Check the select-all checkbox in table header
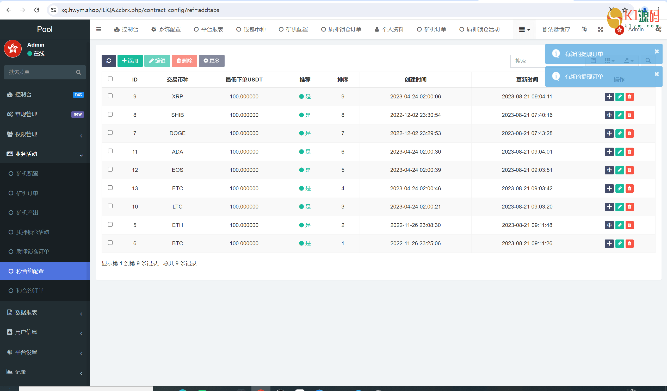 coord(110,79)
